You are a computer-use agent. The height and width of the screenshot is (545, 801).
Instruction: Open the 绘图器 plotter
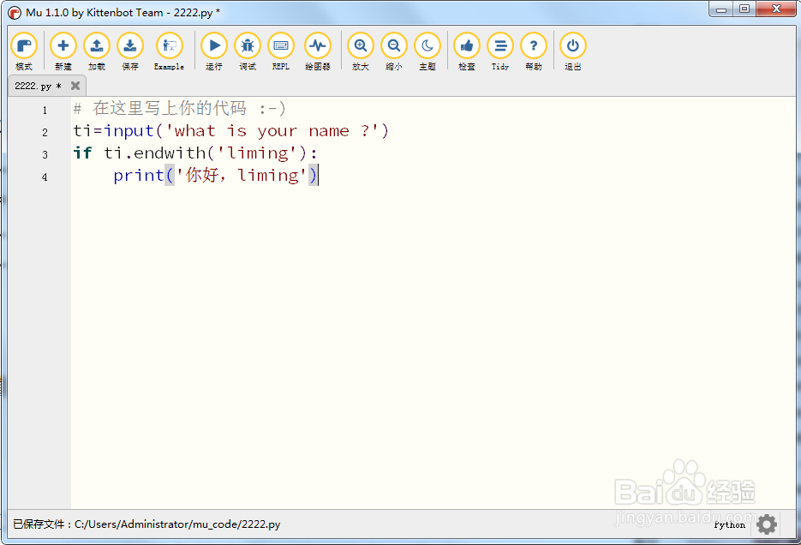tap(318, 46)
